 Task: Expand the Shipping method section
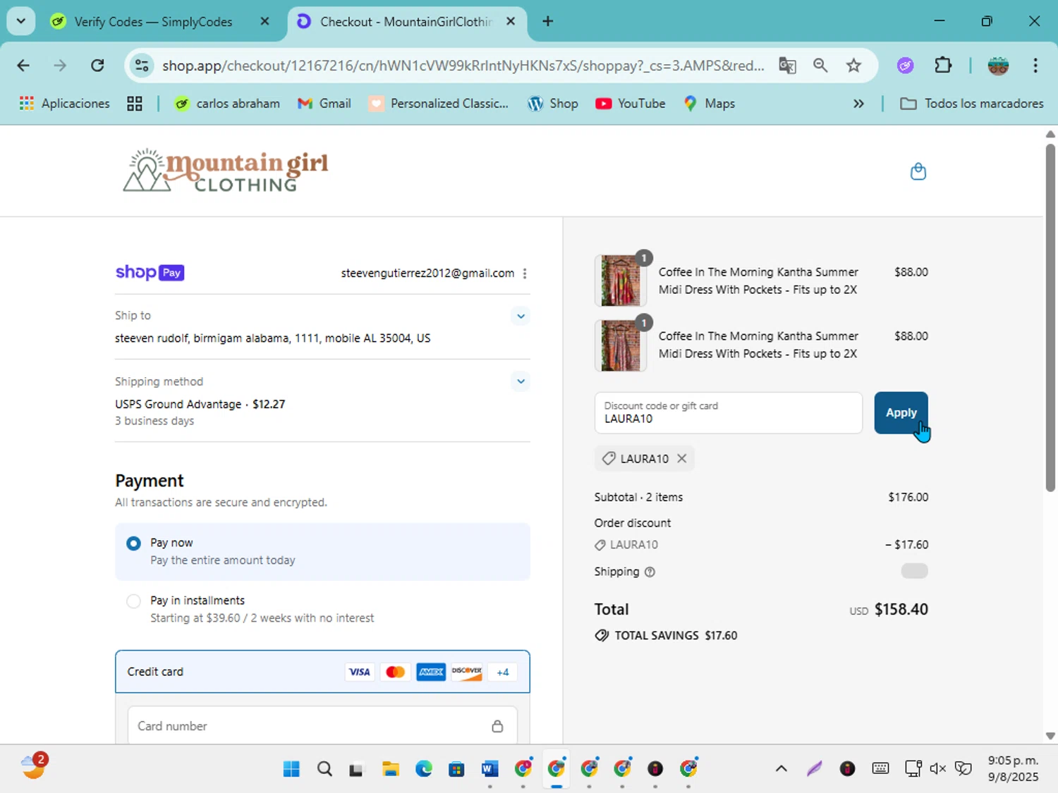point(521,381)
